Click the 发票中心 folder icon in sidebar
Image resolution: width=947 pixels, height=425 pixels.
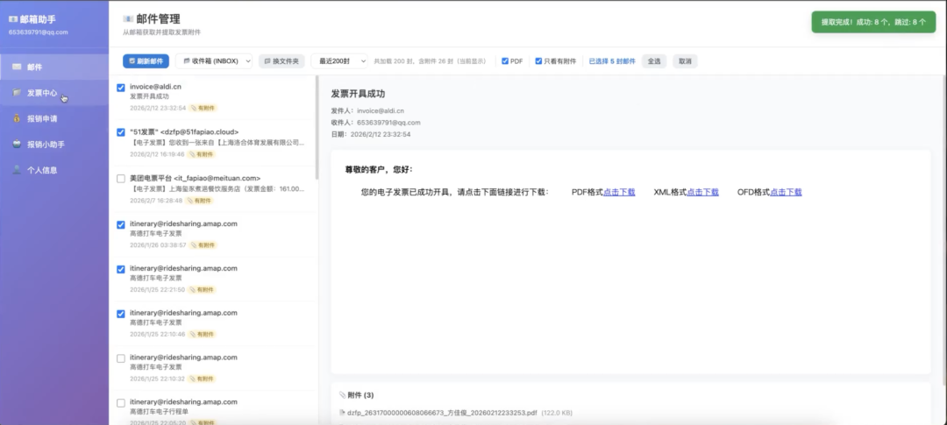tap(17, 93)
